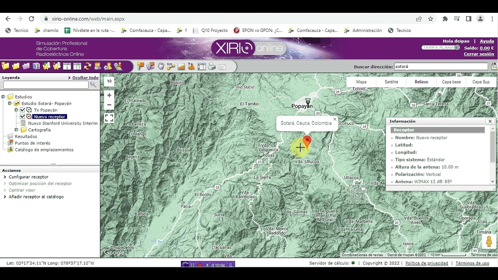This screenshot has height=280, width=498.
Task: Click the question-plus query tool icon
Action: (191, 66)
